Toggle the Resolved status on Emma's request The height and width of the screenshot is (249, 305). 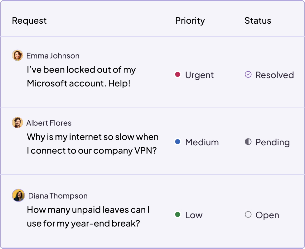click(269, 75)
